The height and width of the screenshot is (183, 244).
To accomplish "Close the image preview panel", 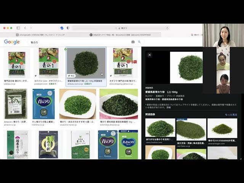I will point(149,55).
